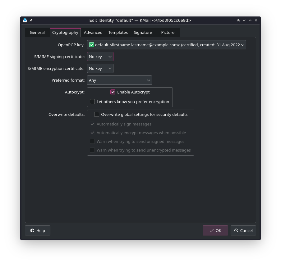This screenshot has height=264, width=281.
Task: Open the OpenPGP key dropdown
Action: tap(166, 45)
